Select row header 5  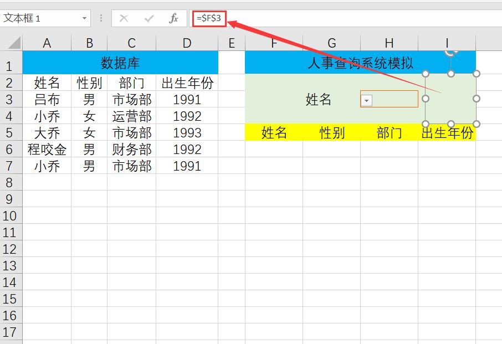point(9,132)
